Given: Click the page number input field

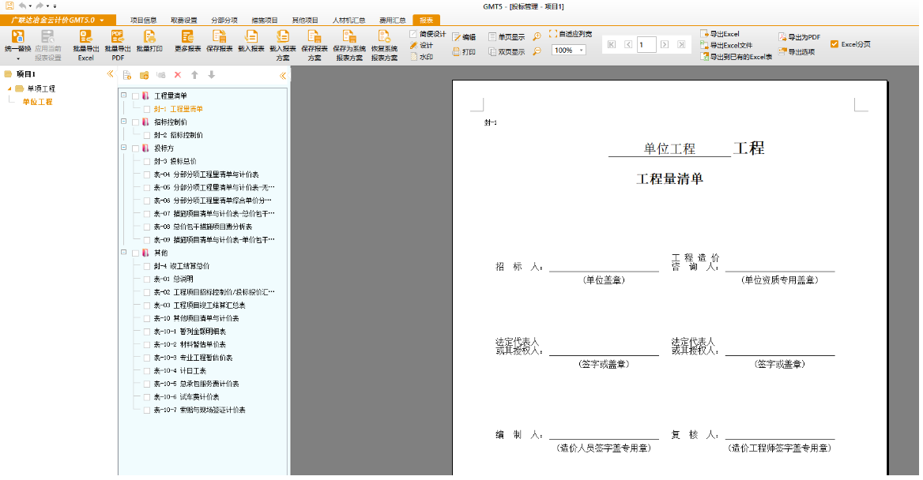Looking at the screenshot, I should click(x=646, y=45).
